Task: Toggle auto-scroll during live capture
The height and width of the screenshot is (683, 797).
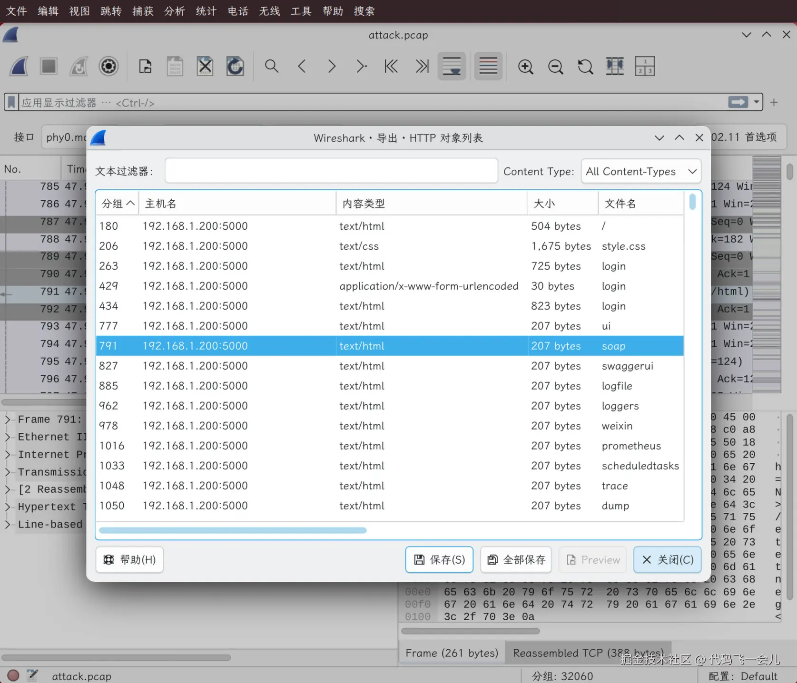Action: (x=452, y=66)
